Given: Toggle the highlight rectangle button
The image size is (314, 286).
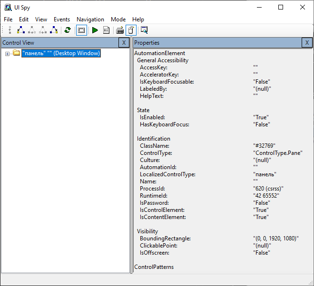Looking at the screenshot, I should [81, 30].
